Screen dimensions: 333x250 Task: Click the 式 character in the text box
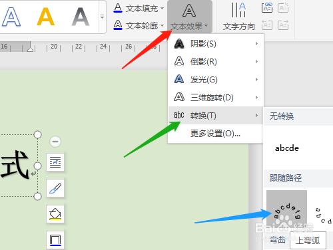15,164
